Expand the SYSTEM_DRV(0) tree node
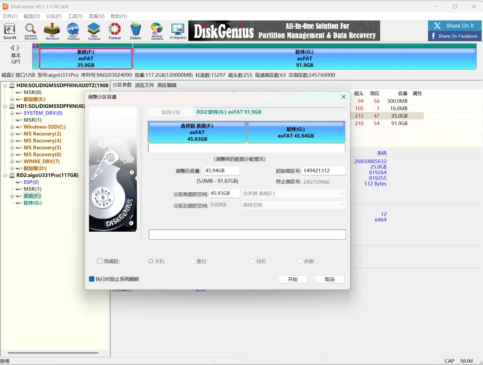The width and height of the screenshot is (483, 365). coord(12,113)
